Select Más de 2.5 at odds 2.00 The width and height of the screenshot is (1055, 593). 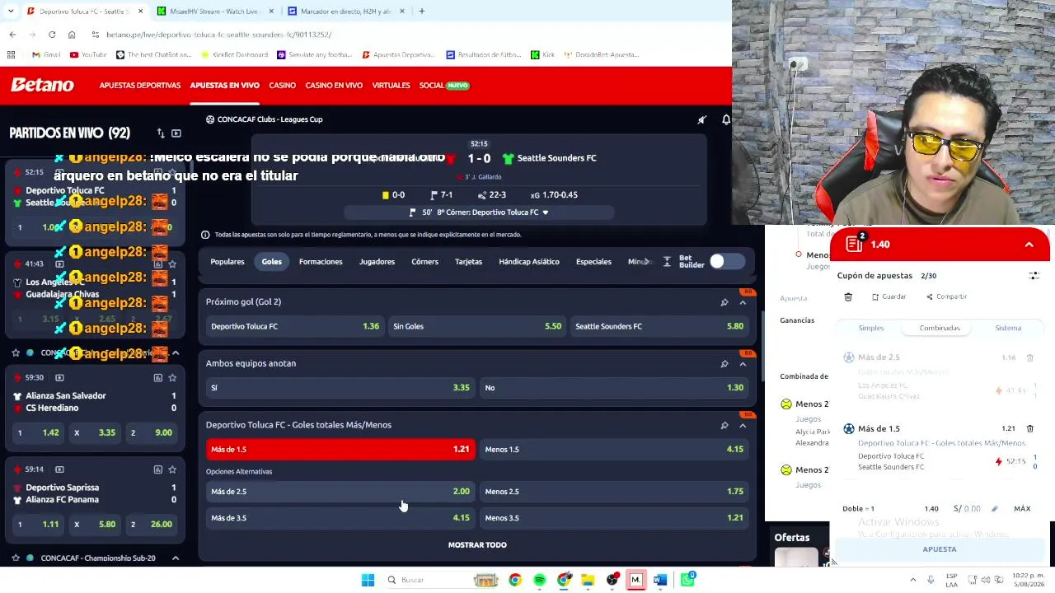pos(340,492)
